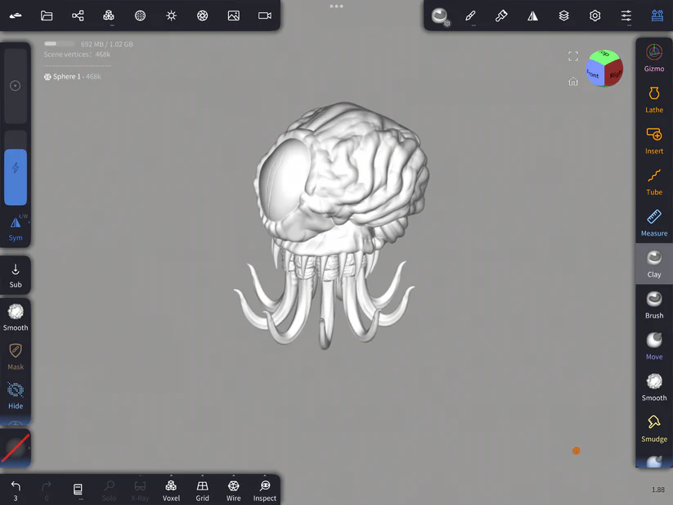Open the alpha stroke swatch
Viewport: 673px width, 505px height.
point(16,448)
